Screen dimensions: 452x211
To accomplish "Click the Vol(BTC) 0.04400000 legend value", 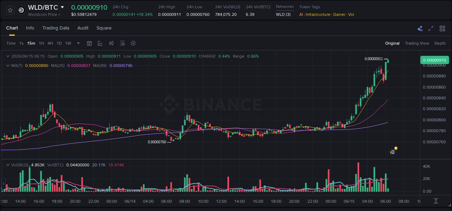I will 77,165.
